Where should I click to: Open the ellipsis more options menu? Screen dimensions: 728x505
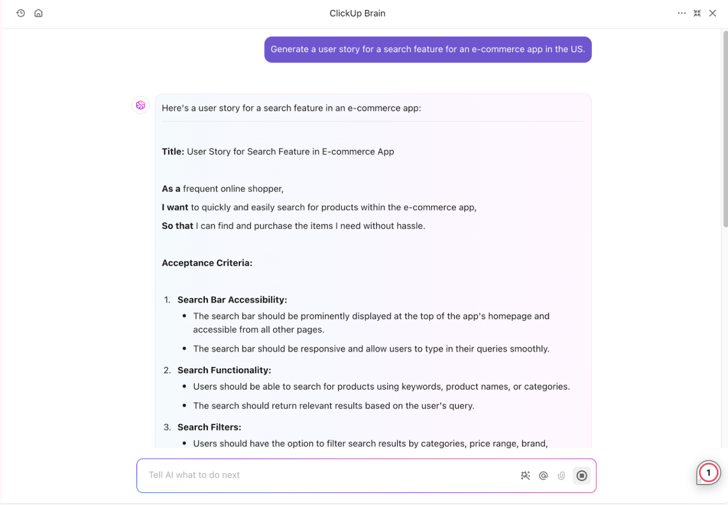click(682, 13)
